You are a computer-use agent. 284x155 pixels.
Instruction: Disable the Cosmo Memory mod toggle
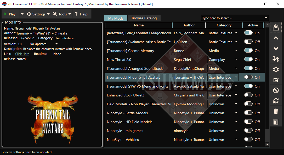click(248, 50)
